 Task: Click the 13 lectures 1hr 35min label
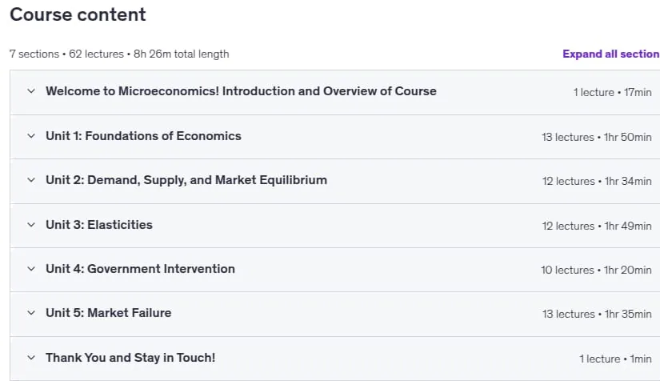click(597, 314)
